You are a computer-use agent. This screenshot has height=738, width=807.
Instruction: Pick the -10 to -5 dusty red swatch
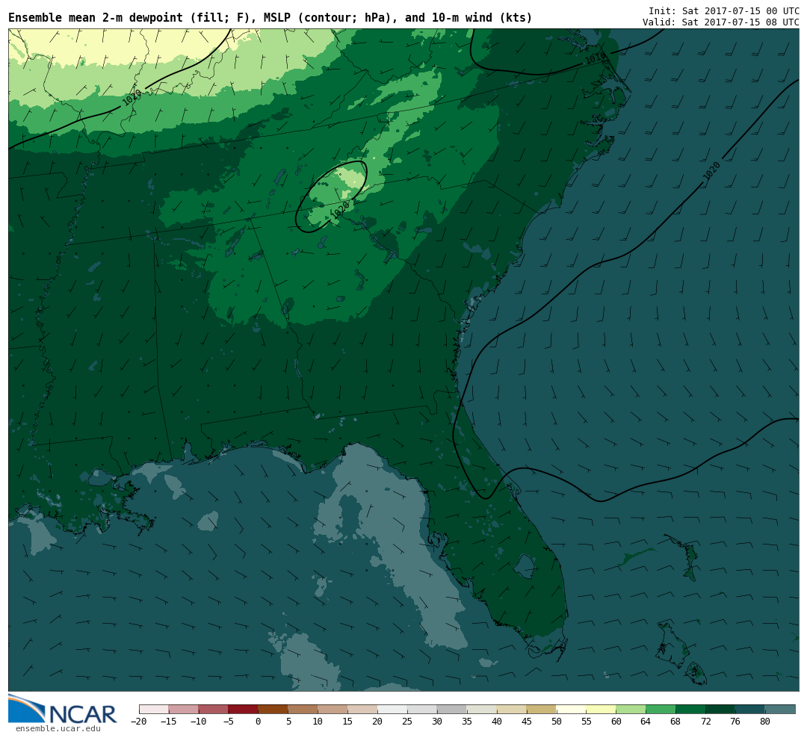point(214,709)
